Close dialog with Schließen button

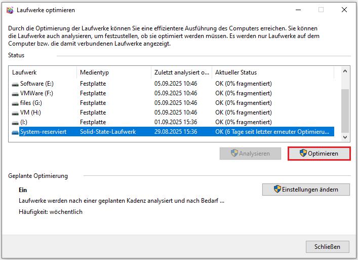coord(328,247)
